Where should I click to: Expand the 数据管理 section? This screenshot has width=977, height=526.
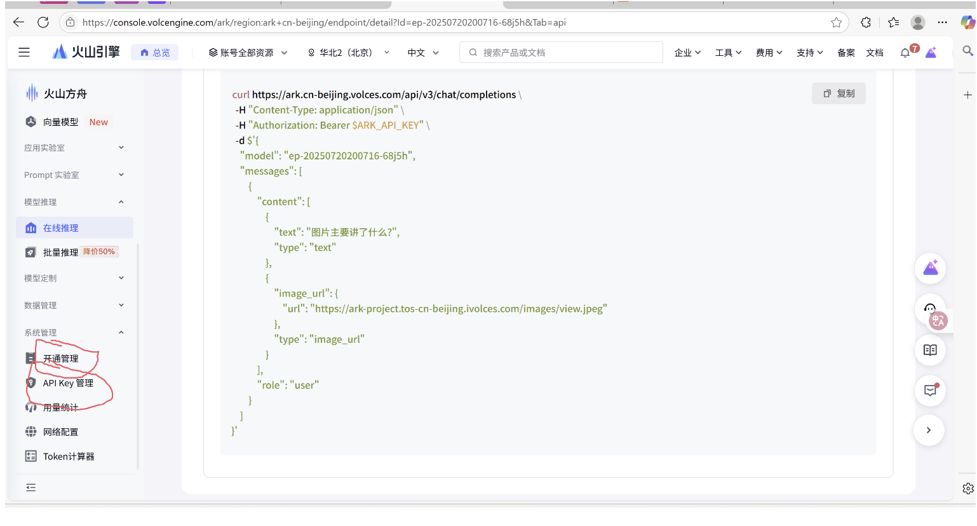(x=74, y=306)
